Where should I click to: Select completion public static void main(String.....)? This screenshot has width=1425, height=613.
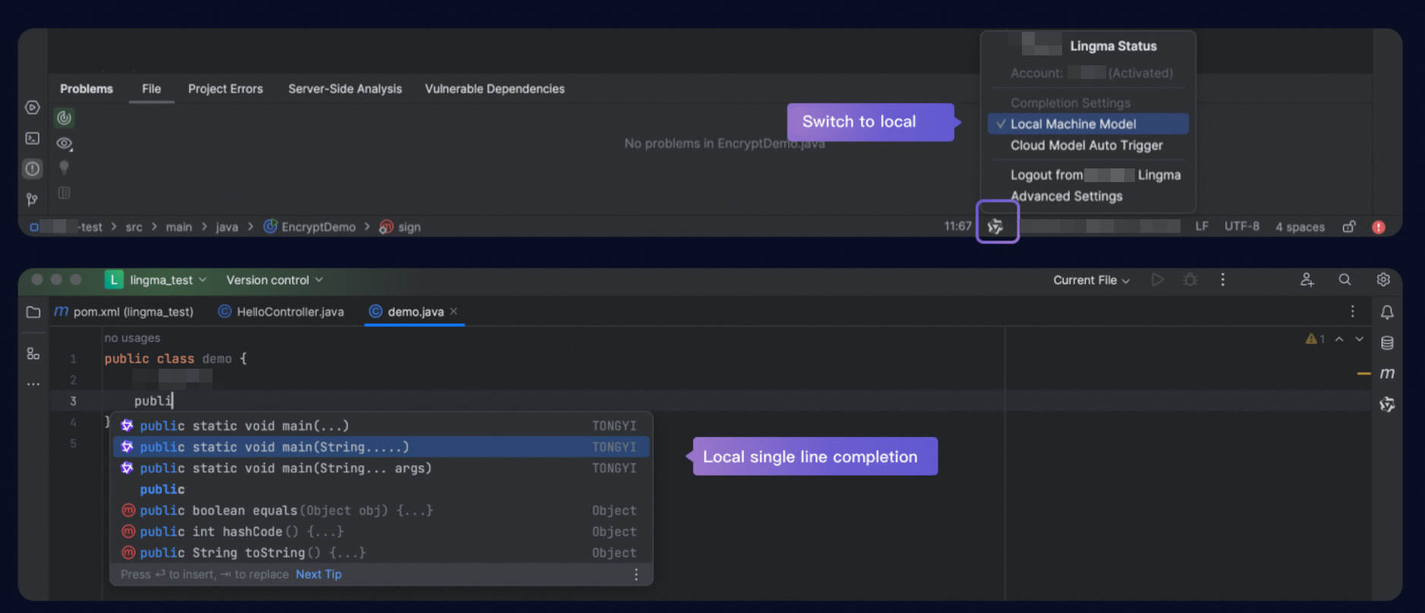click(381, 447)
